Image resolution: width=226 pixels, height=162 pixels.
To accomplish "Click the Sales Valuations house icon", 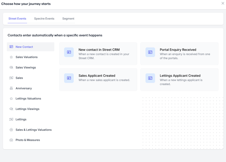I will (11, 57).
